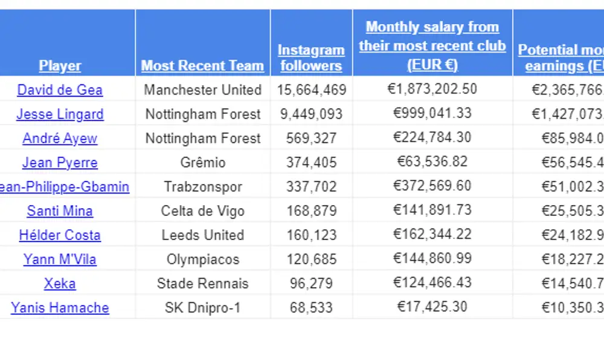Image resolution: width=604 pixels, height=342 pixels.
Task: Select the €999,041.33 salary cell
Action: coord(432,113)
